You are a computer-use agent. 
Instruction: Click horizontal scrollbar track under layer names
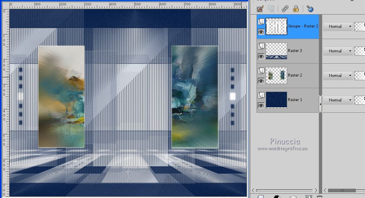(x=284, y=191)
